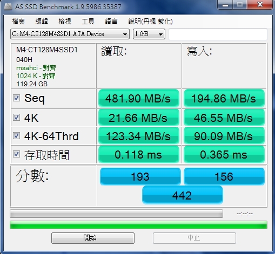The height and width of the screenshot is (254, 275).
Task: Open the 檢視 menu
Action: point(65,22)
